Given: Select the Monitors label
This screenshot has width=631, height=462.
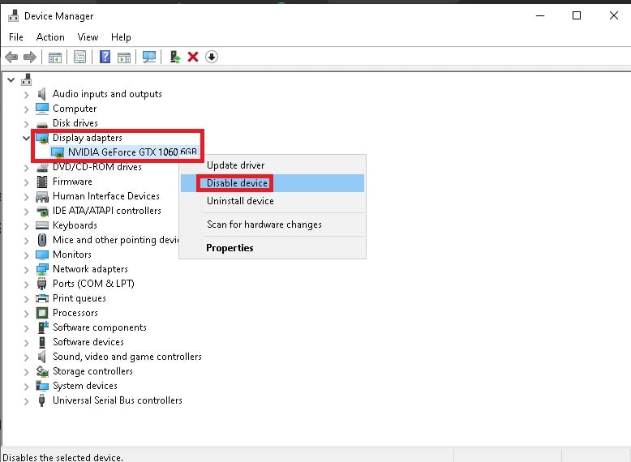Looking at the screenshot, I should 72,255.
